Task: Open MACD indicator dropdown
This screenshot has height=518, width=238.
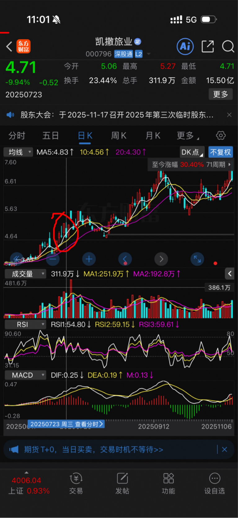Action: coord(25,375)
